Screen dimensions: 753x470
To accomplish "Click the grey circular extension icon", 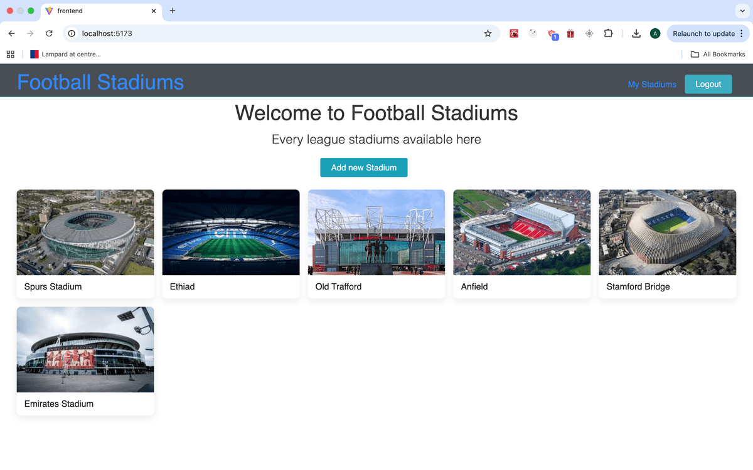I will (x=533, y=34).
